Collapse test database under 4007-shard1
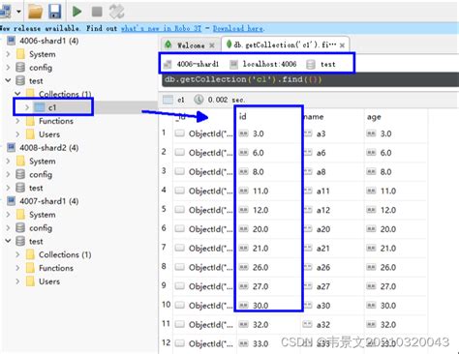459x354 pixels. tap(8, 241)
